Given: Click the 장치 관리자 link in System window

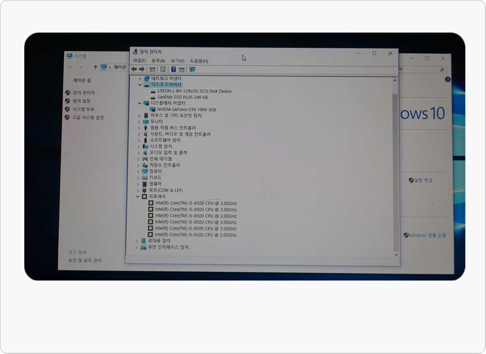Looking at the screenshot, I should [84, 93].
